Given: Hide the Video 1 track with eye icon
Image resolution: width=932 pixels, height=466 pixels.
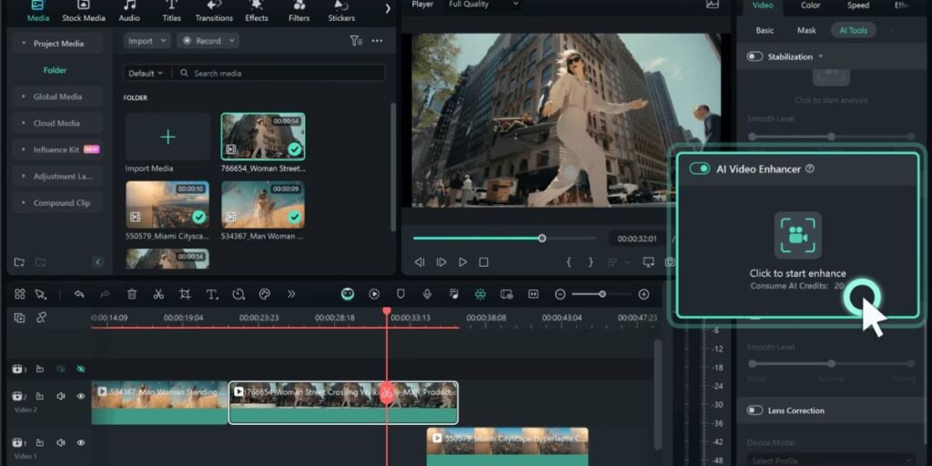Looking at the screenshot, I should point(81,443).
